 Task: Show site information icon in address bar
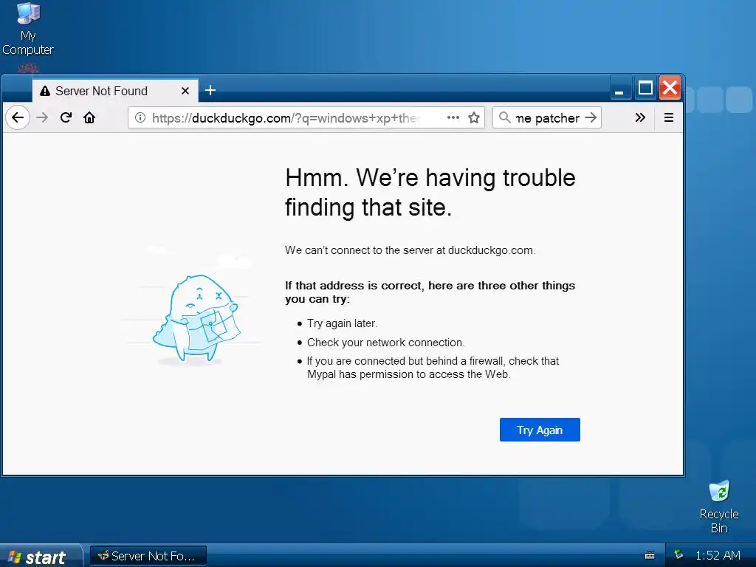[140, 117]
